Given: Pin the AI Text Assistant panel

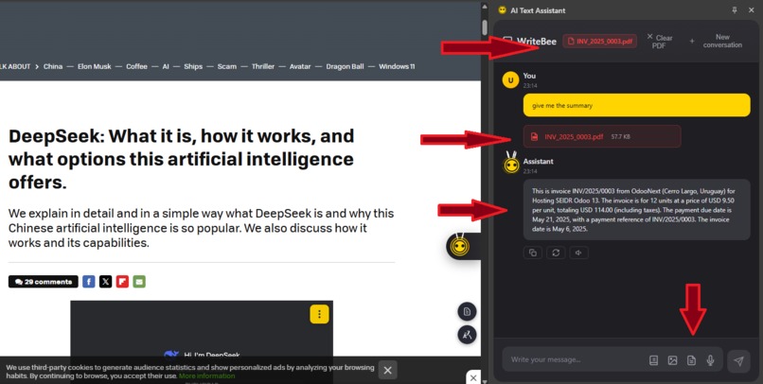Looking at the screenshot, I should click(735, 10).
